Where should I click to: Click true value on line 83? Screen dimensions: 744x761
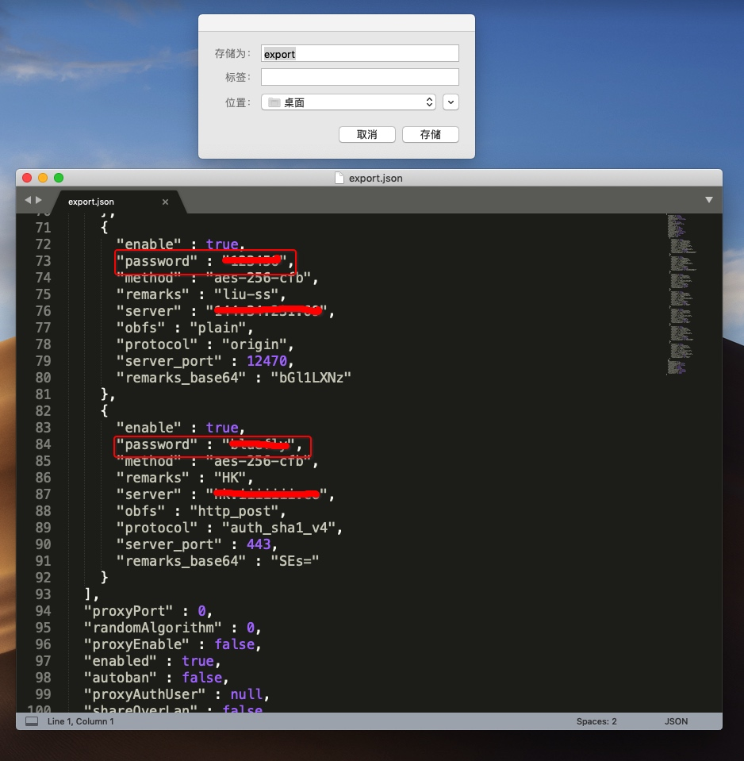222,428
